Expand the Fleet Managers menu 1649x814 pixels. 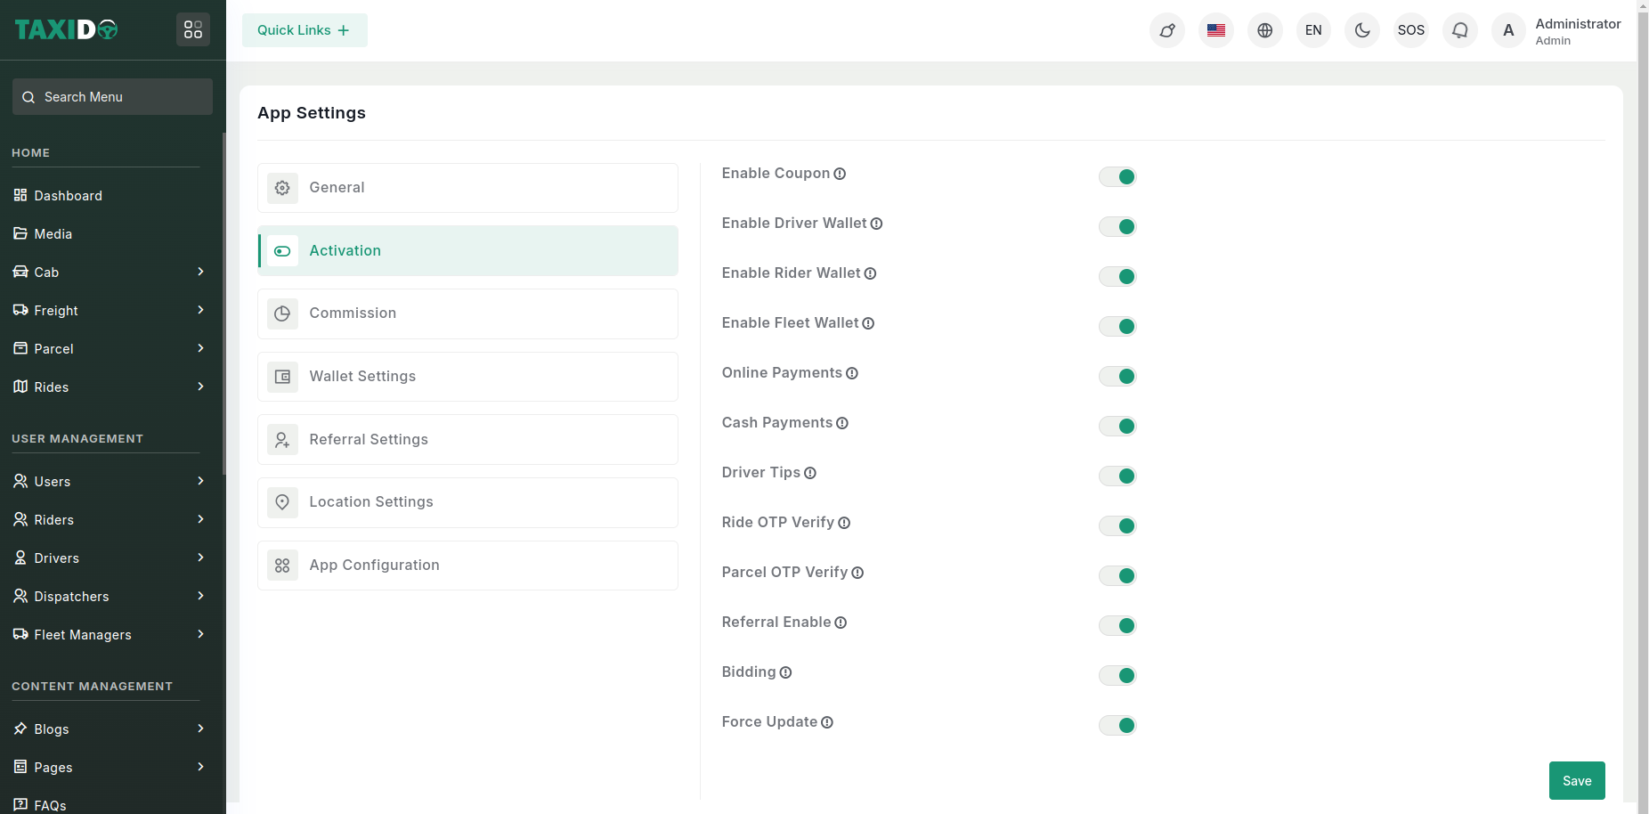(x=109, y=635)
